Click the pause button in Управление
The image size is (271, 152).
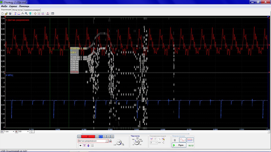[x=175, y=140]
